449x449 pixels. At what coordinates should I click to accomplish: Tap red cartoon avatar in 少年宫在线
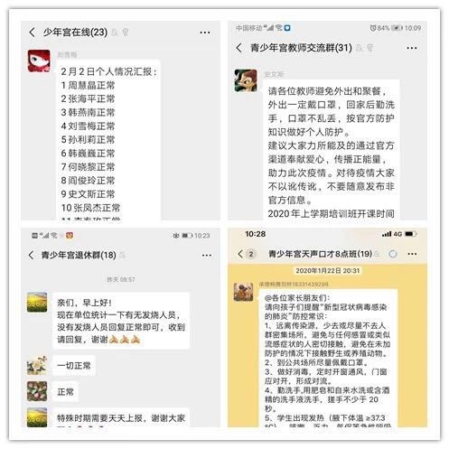pyautogui.click(x=39, y=61)
